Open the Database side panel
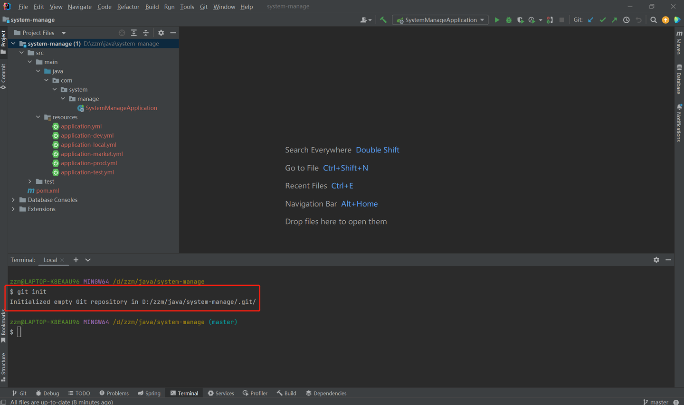The height and width of the screenshot is (405, 684). [679, 79]
